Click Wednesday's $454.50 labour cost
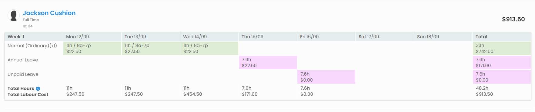 tap(192, 94)
